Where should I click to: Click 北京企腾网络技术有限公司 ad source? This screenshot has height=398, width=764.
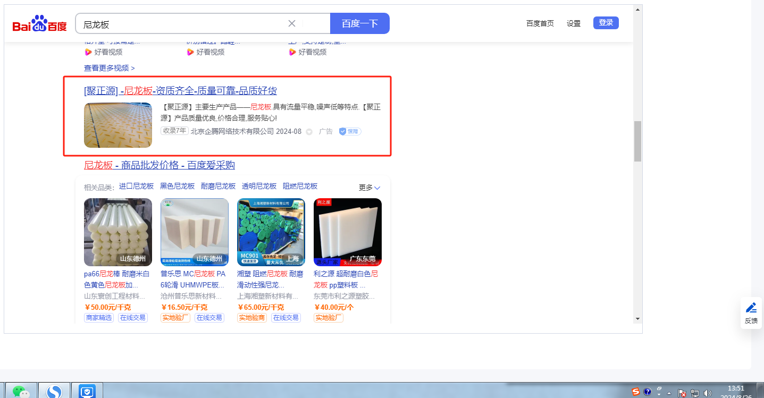pyautogui.click(x=232, y=131)
